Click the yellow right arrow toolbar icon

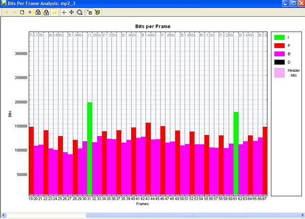click(54, 11)
